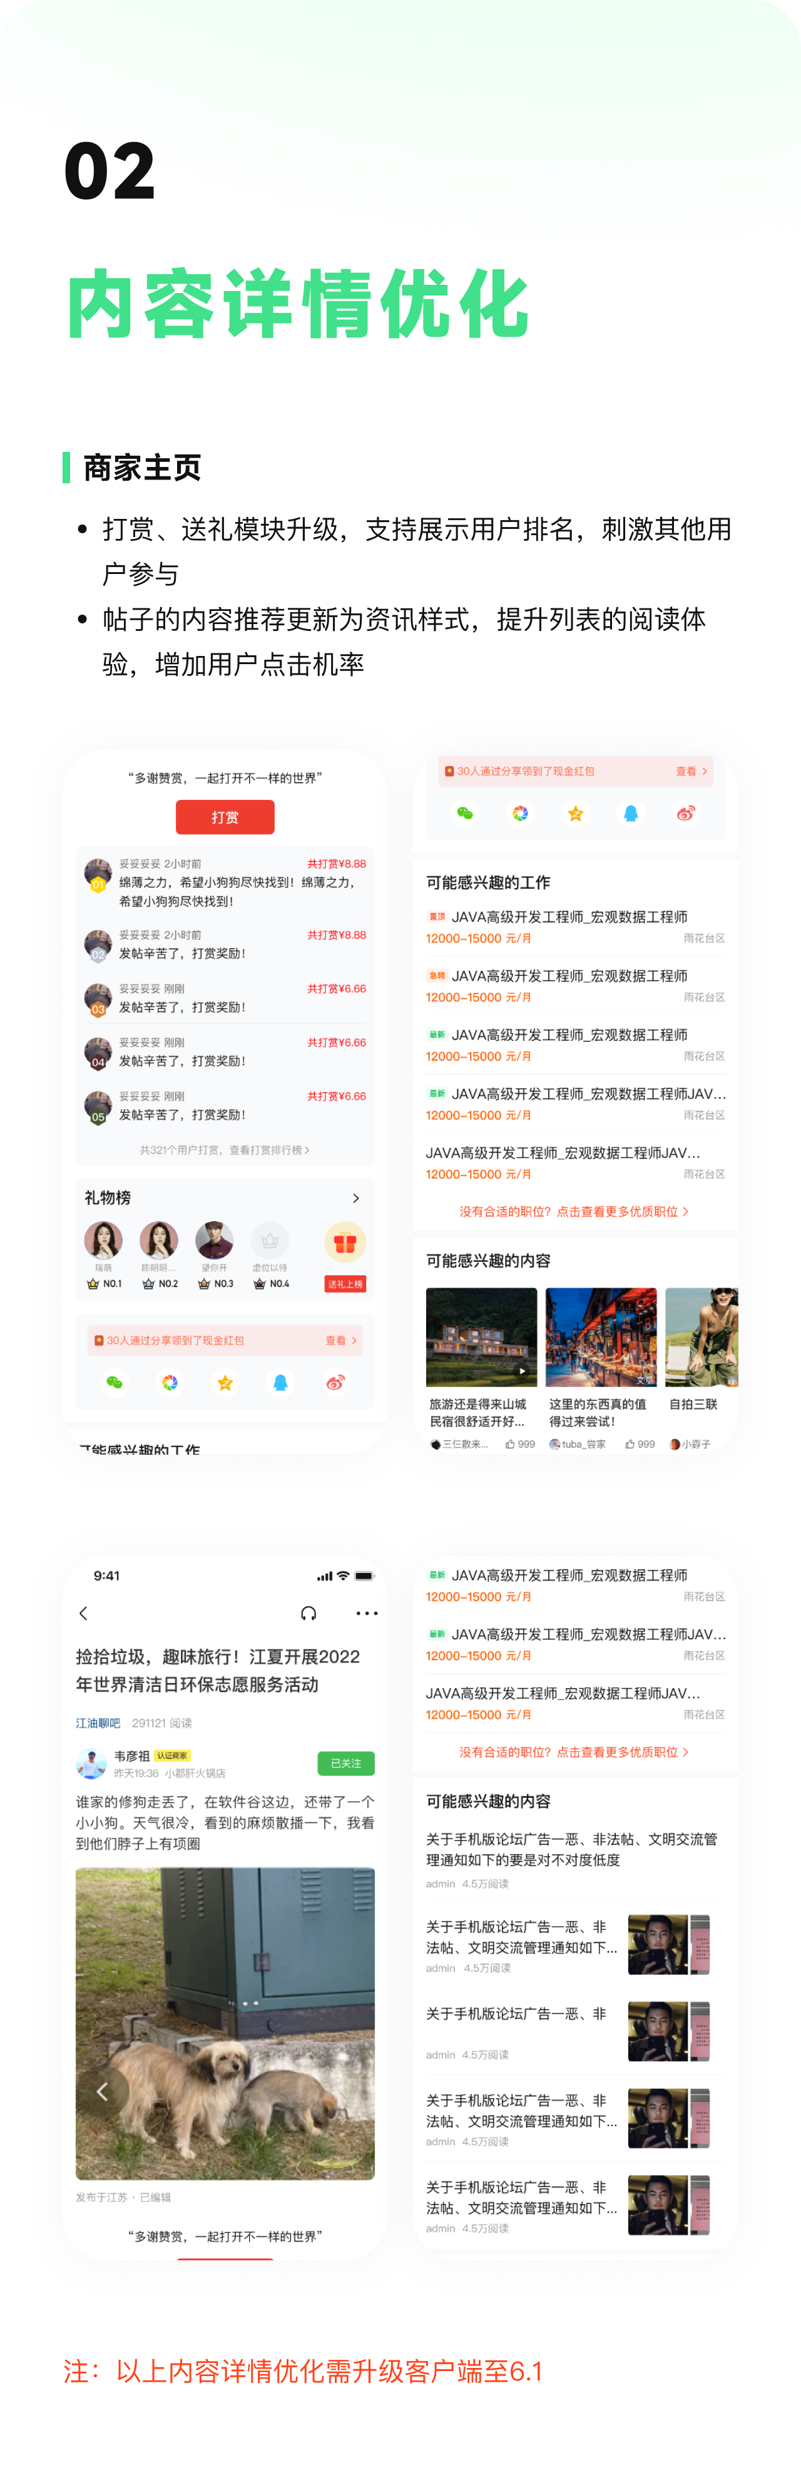Open the 江油聊吧 forum link
The height and width of the screenshot is (2470, 801).
[98, 1723]
